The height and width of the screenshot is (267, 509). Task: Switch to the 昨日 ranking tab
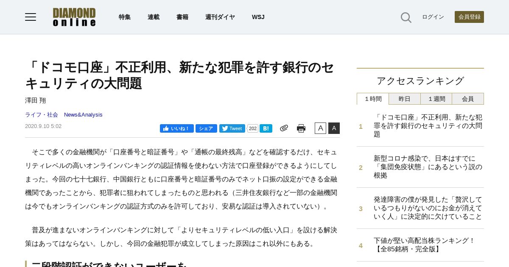click(405, 99)
